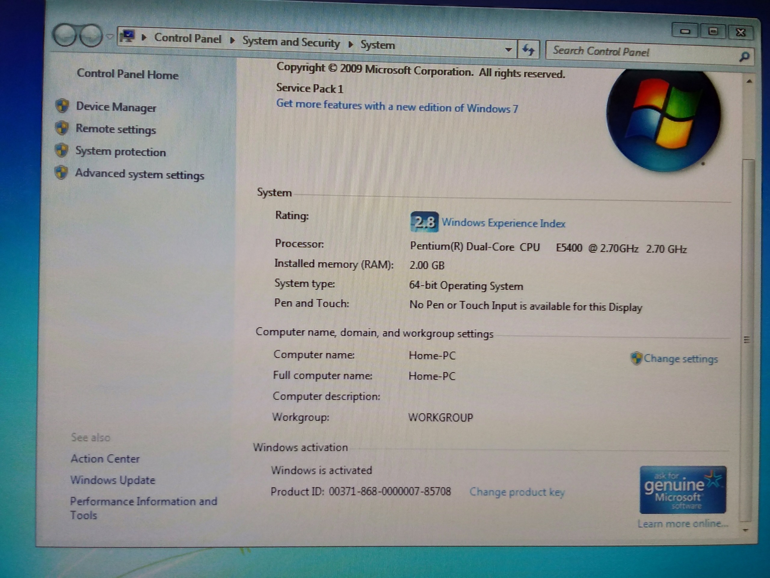Image resolution: width=770 pixels, height=578 pixels.
Task: Expand the arrow after Control Panel breadcrumb
Action: (x=233, y=41)
